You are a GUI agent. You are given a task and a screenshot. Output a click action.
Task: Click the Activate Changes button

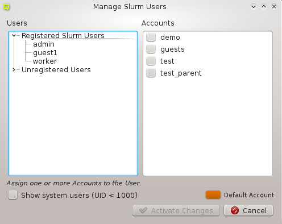[176, 210]
